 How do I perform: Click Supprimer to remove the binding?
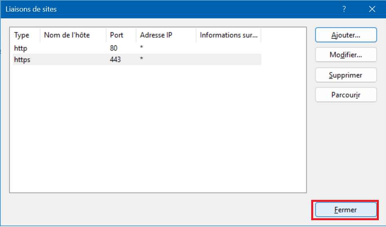(x=346, y=75)
